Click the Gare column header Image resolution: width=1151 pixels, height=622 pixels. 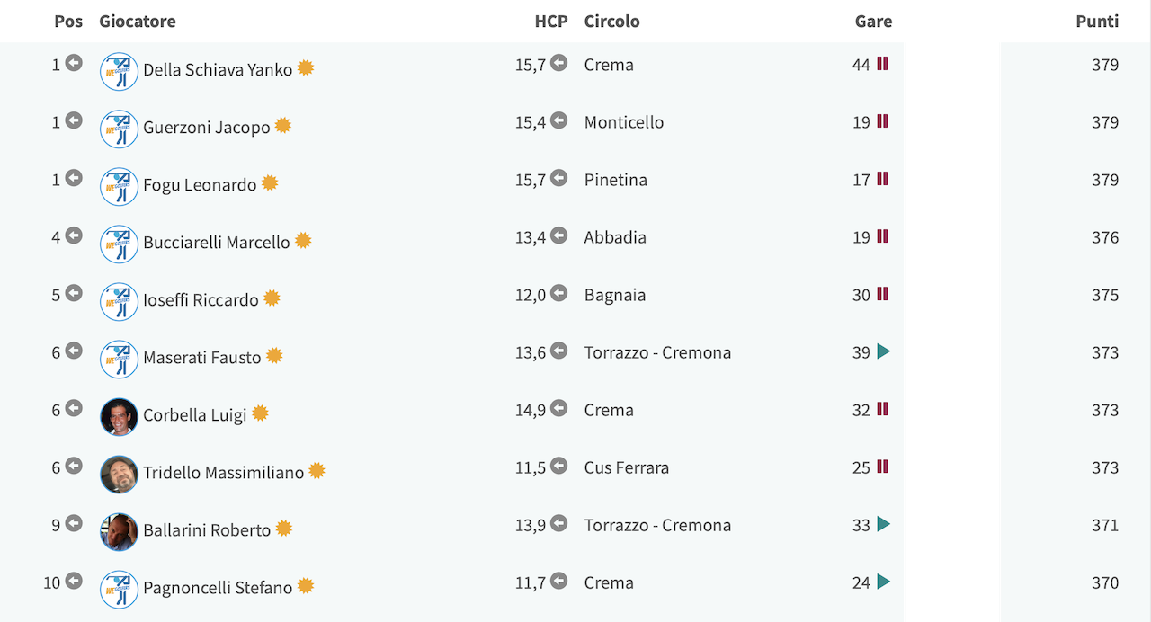click(x=874, y=22)
